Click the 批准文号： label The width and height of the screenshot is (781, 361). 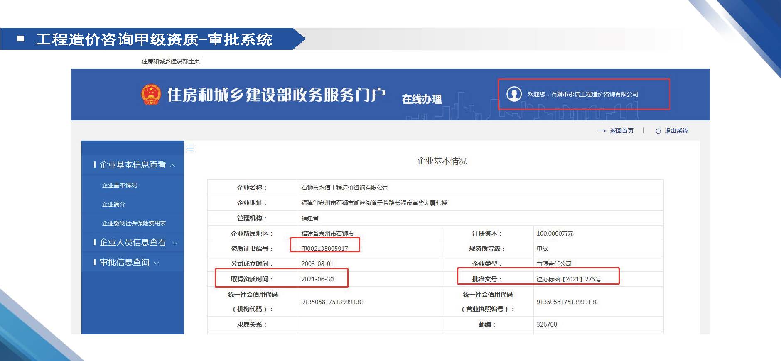(x=487, y=279)
